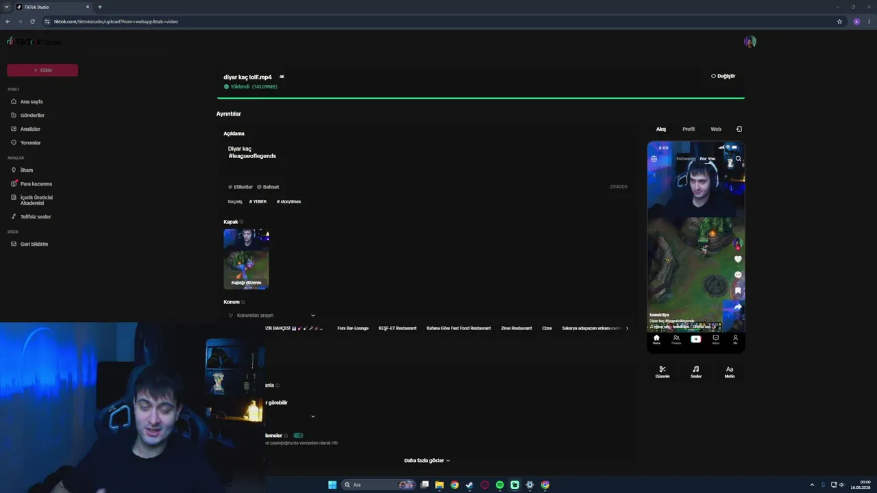Select Cizre location suggestion
Viewport: 877px width, 493px height.
coord(547,328)
